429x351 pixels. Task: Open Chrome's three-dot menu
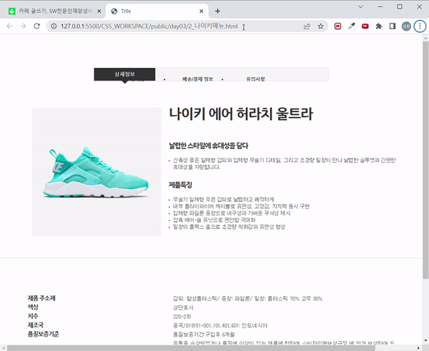[420, 26]
